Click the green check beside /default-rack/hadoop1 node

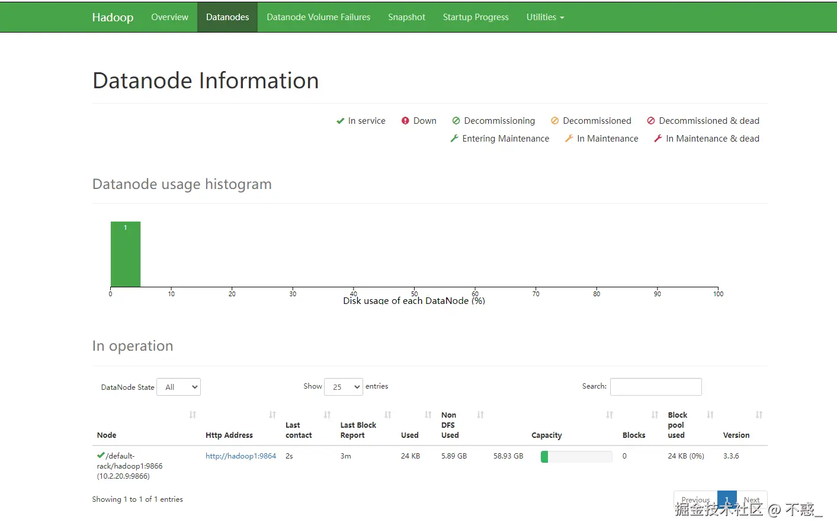101,456
